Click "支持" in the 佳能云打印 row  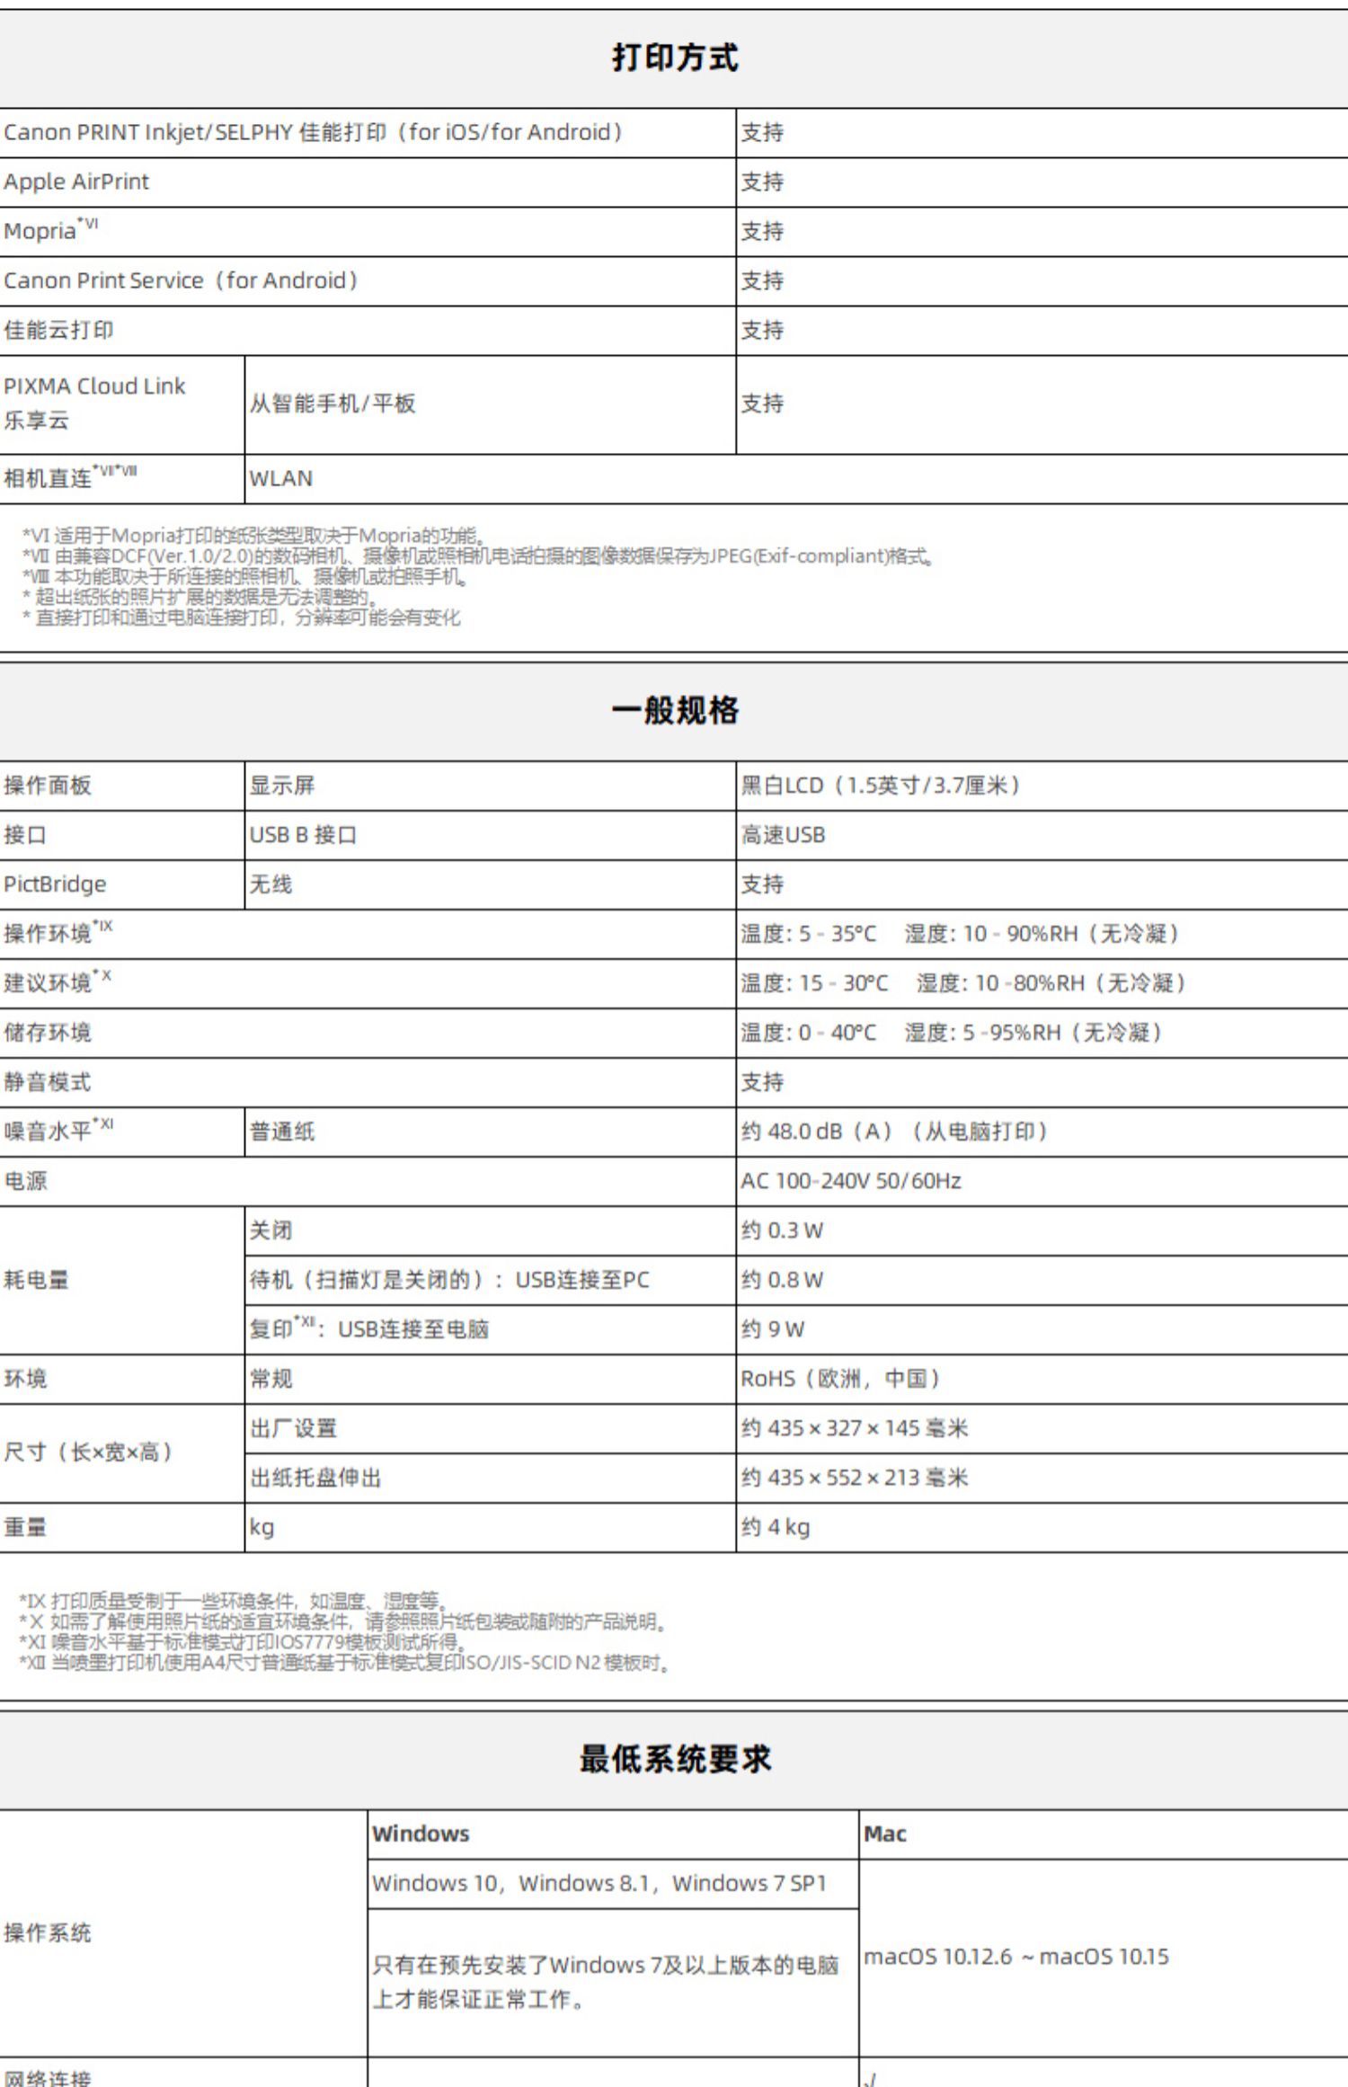[x=762, y=331]
